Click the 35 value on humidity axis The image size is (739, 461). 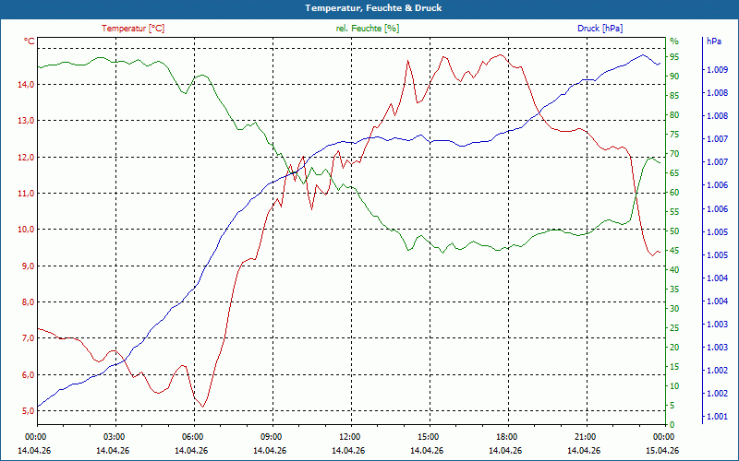[x=674, y=290]
